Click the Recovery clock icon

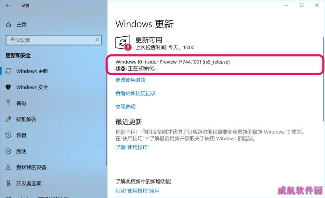pyautogui.click(x=8, y=135)
